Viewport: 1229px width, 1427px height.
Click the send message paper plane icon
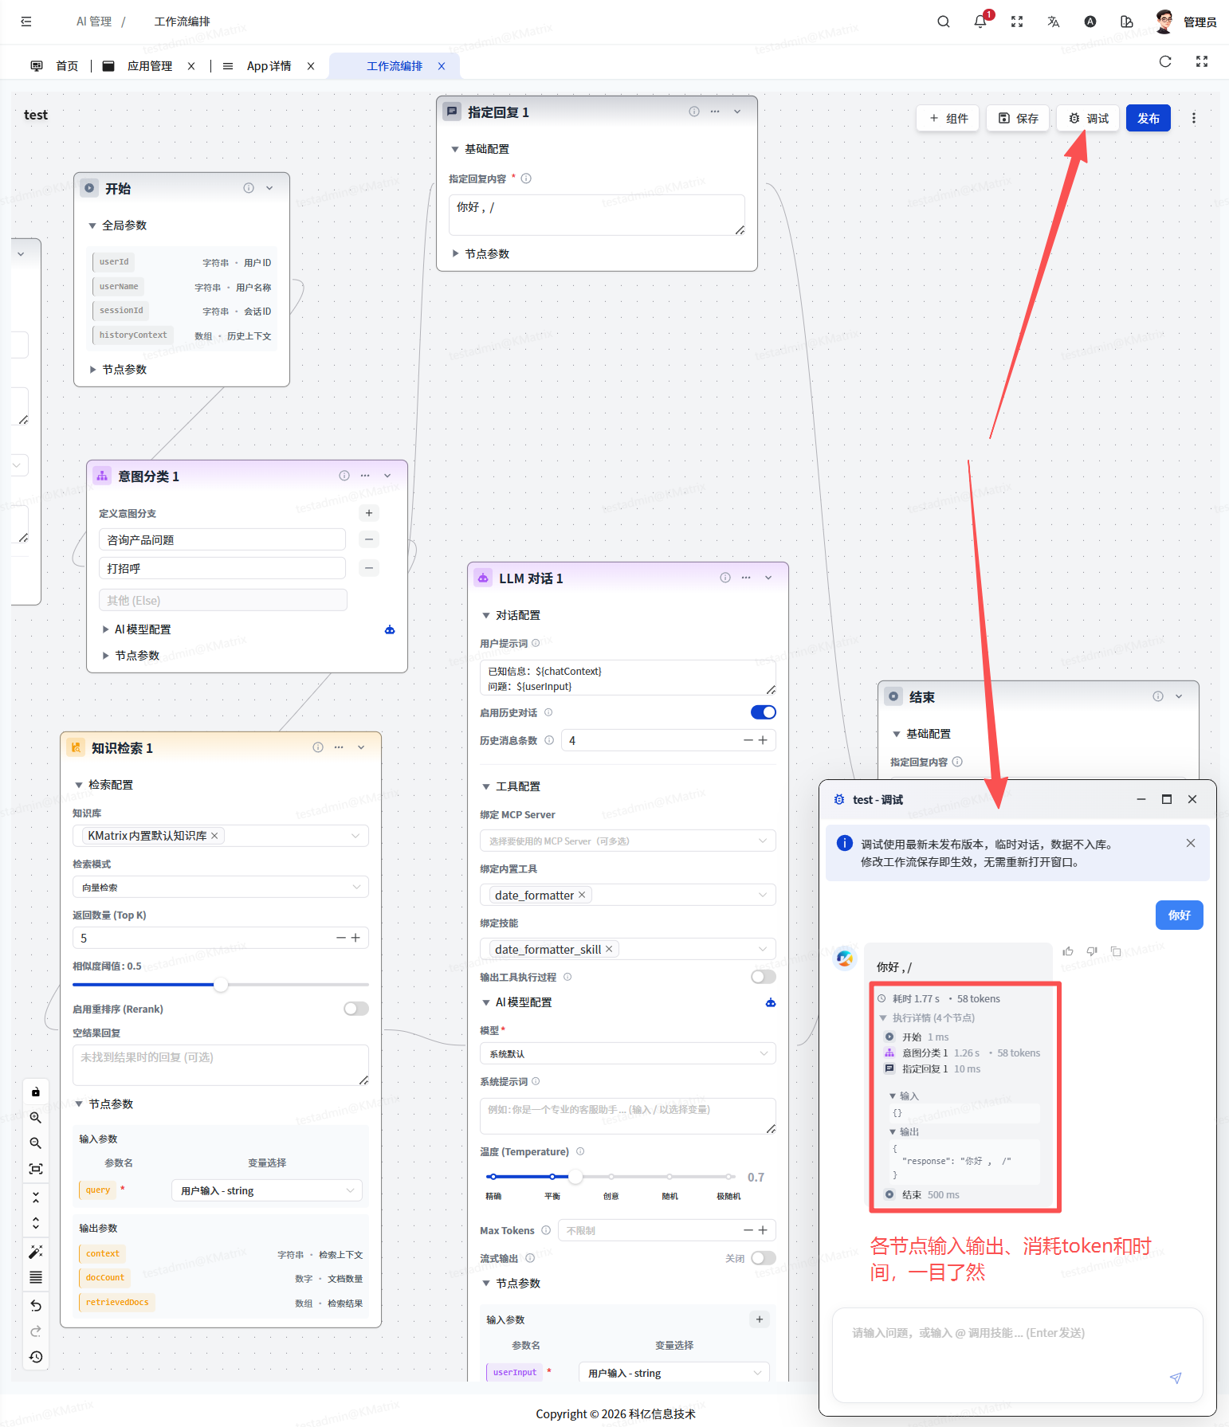point(1175,1378)
